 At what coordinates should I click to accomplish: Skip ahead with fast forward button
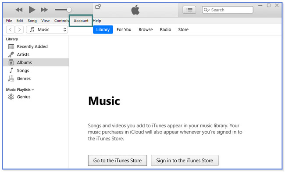44,10
